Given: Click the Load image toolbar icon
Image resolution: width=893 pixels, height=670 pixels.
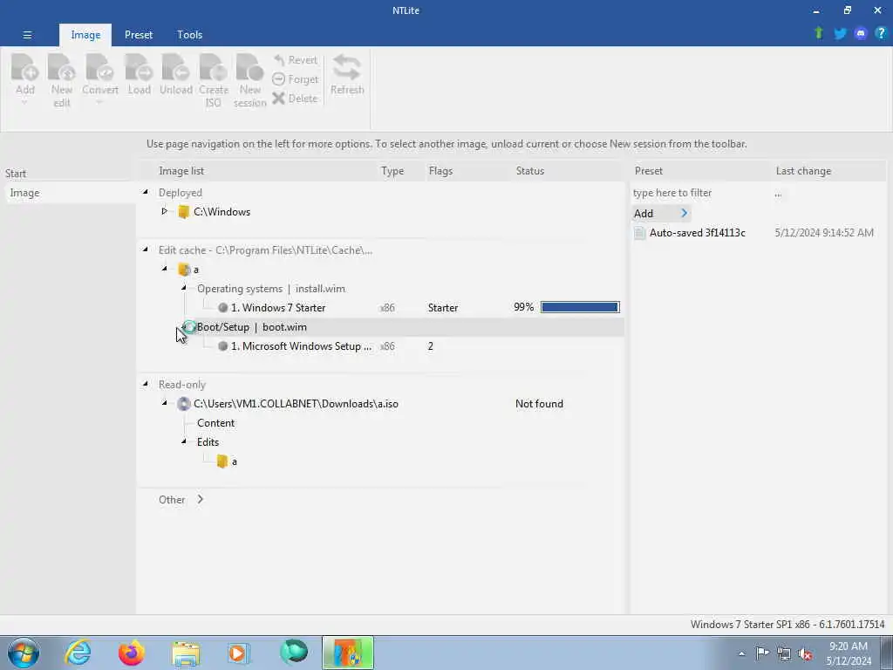Looking at the screenshot, I should pos(139,67).
